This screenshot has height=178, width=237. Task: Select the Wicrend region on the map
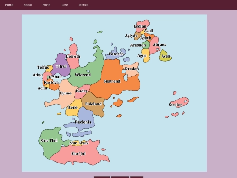point(83,75)
